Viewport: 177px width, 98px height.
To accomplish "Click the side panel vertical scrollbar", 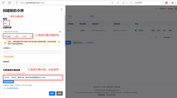I will click(65, 31).
